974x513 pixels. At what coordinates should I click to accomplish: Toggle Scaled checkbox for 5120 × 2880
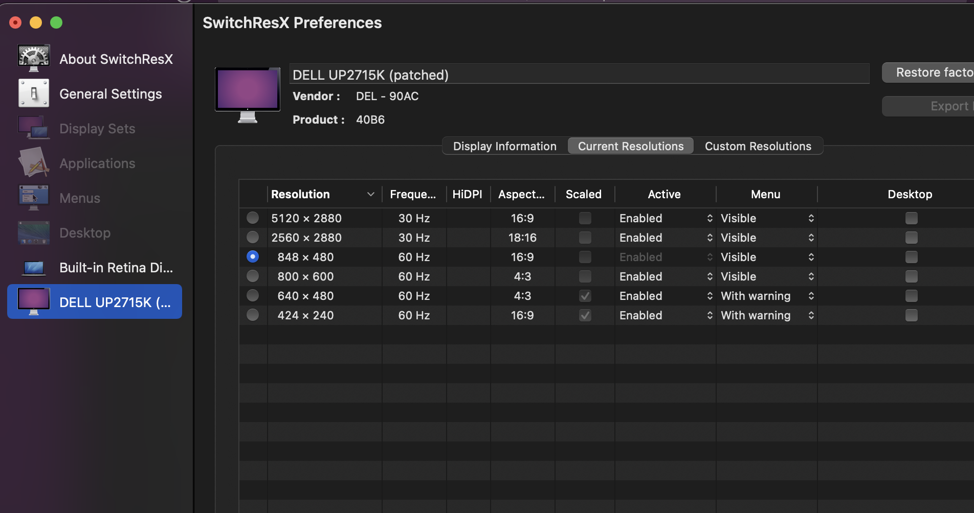(585, 218)
